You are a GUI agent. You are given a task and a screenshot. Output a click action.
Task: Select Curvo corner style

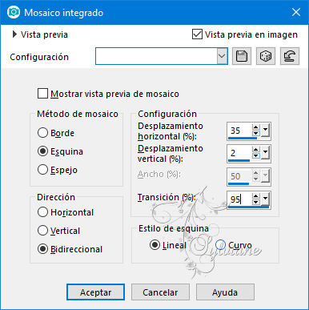[x=220, y=245]
